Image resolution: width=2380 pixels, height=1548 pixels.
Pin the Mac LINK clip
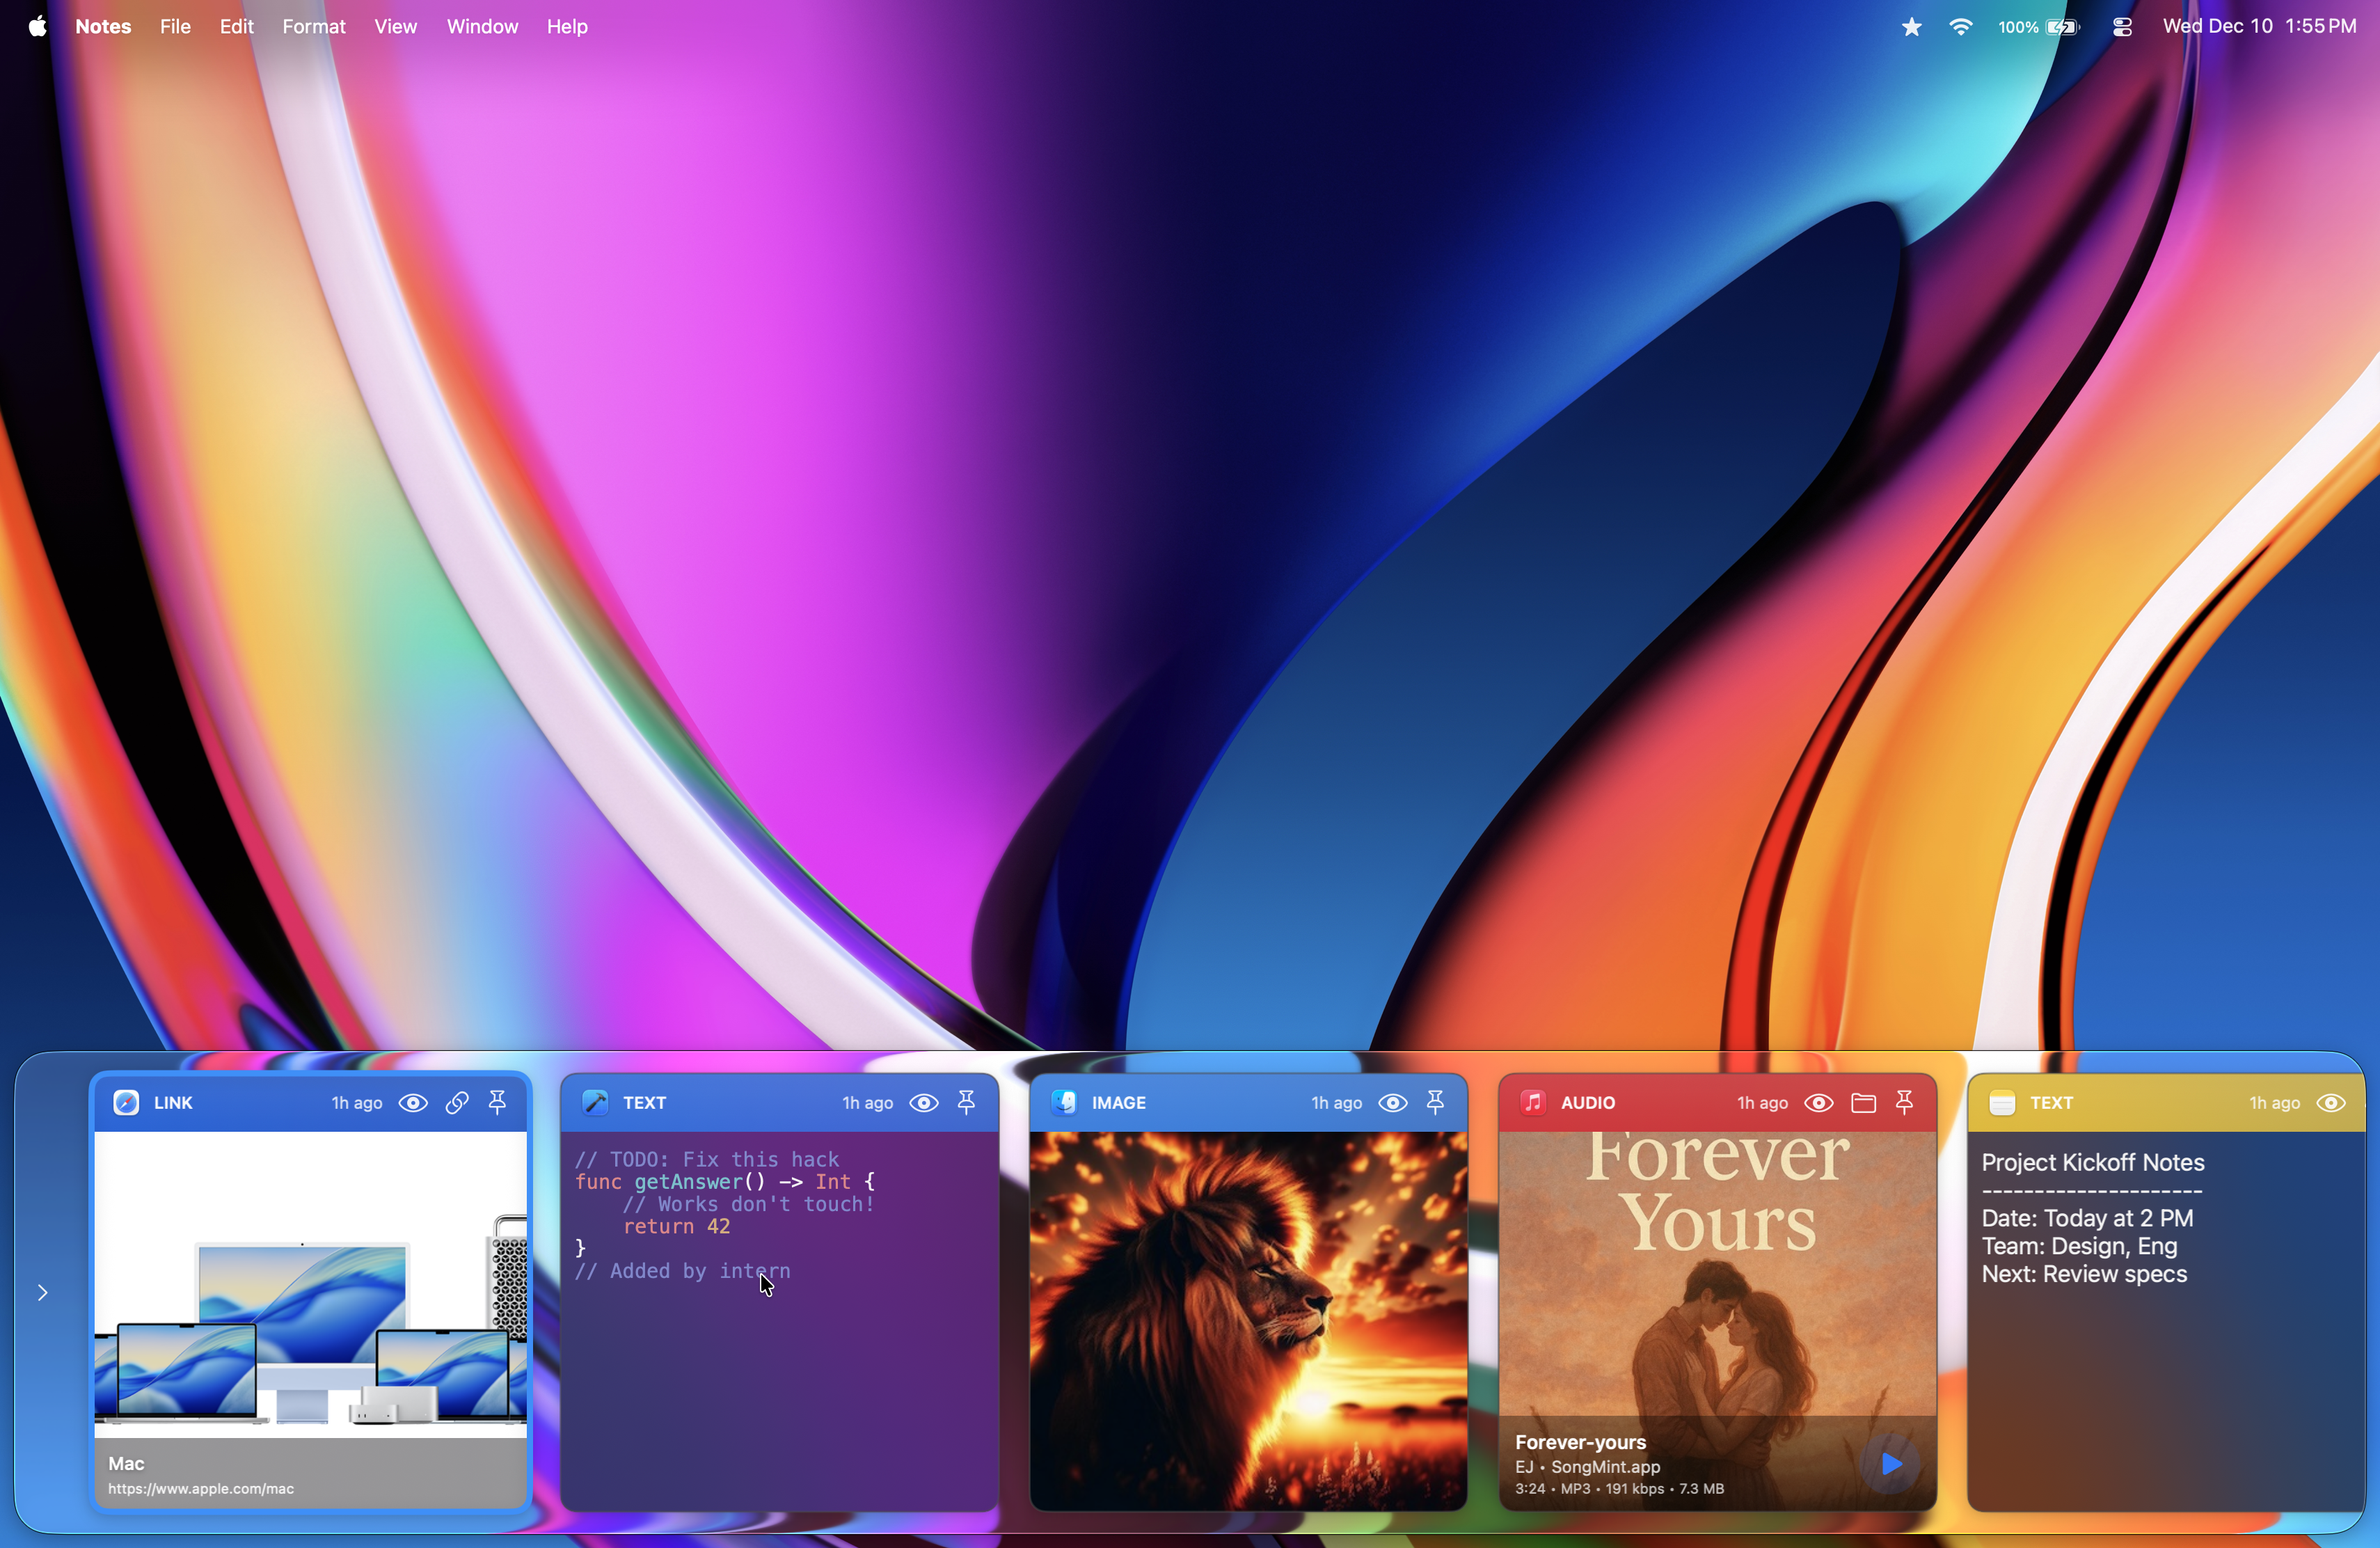coord(497,1102)
